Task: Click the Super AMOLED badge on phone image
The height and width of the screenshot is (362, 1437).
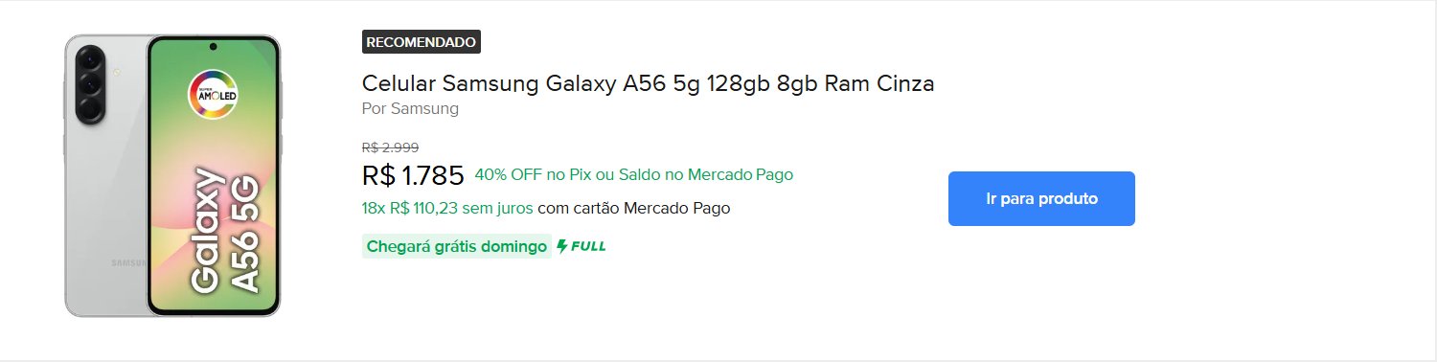Action: tap(213, 94)
